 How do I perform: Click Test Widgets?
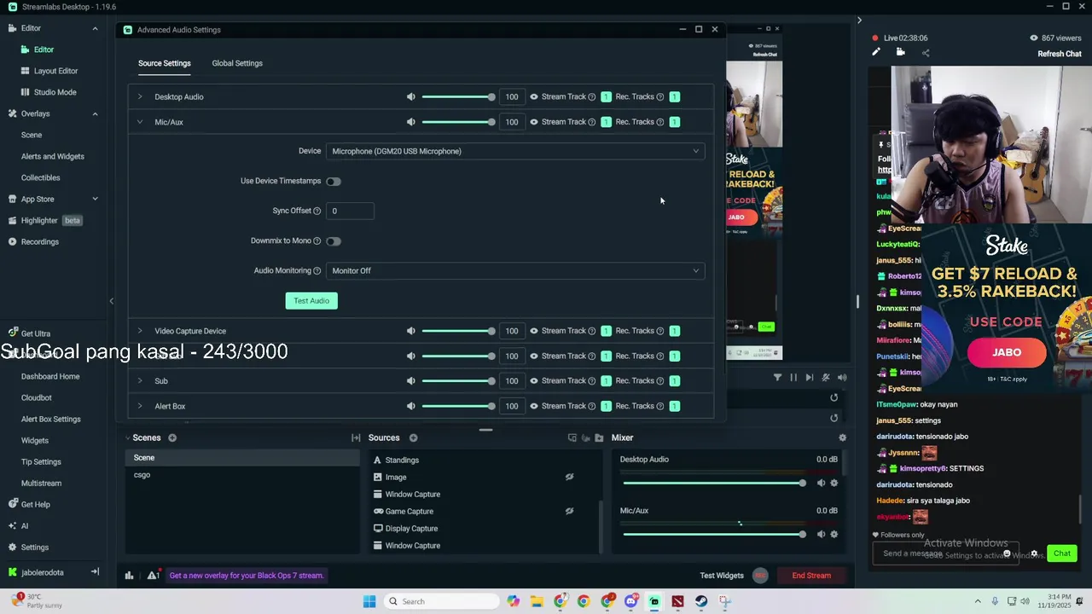(722, 576)
